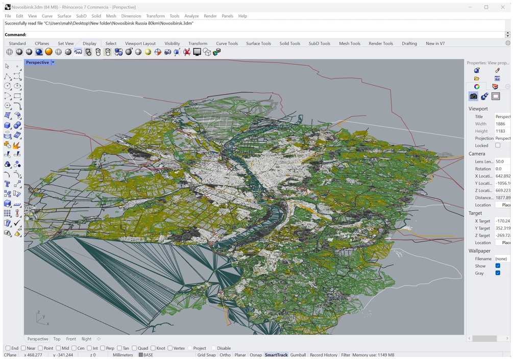Select Wireframe display mode icon
This screenshot has width=513, height=359.
pos(10,52)
